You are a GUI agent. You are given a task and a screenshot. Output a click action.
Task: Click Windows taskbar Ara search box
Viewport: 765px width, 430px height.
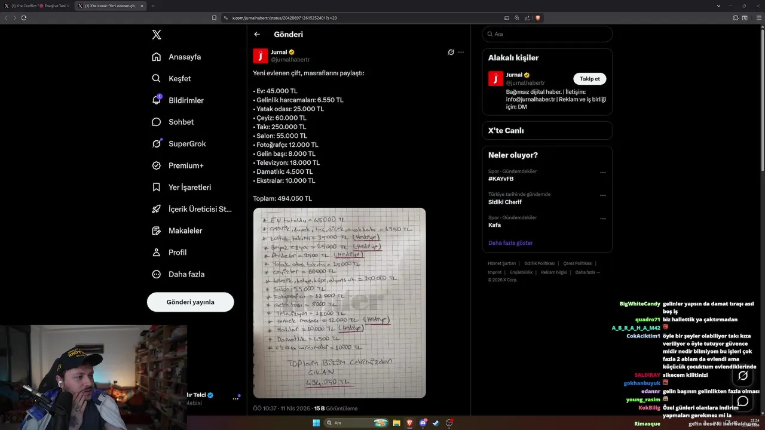tap(356, 423)
